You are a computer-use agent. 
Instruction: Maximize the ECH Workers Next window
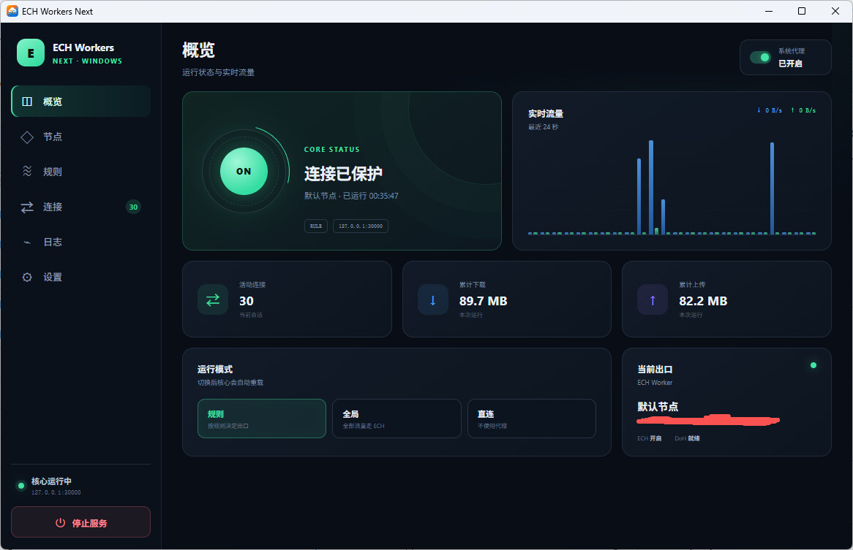point(802,11)
